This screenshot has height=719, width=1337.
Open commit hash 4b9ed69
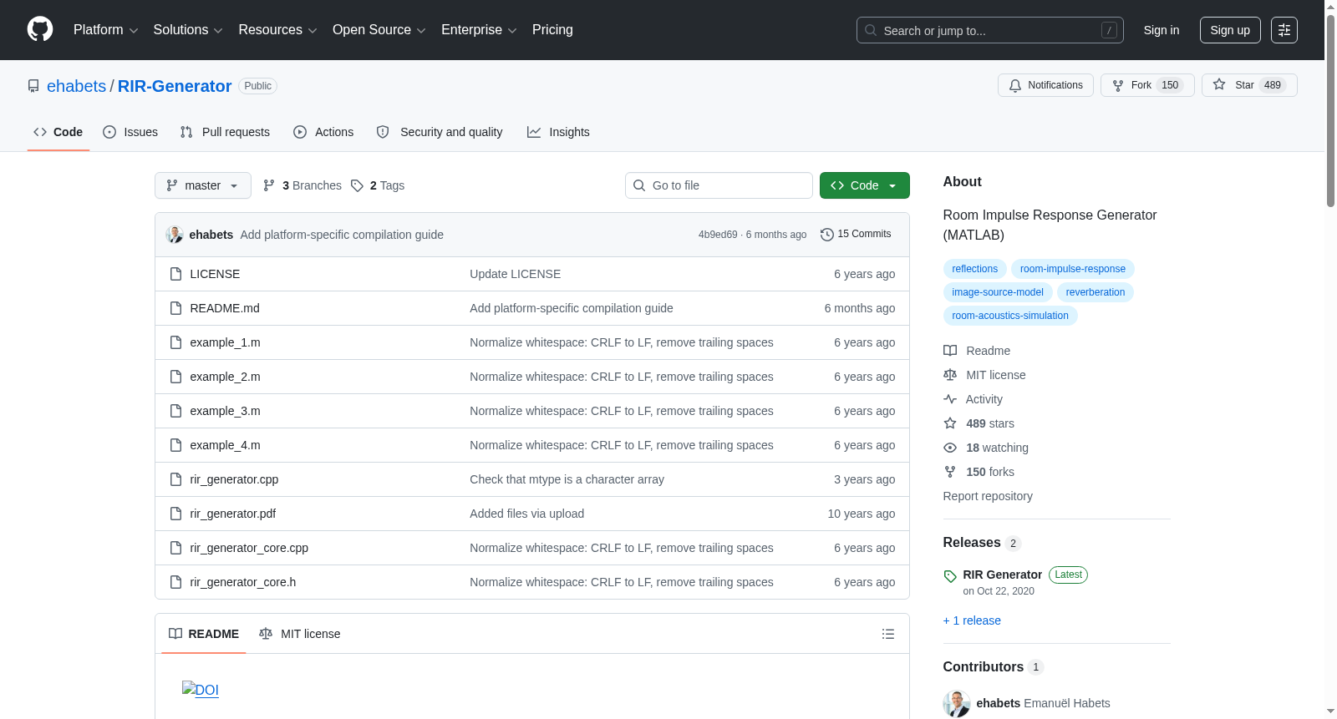point(718,235)
